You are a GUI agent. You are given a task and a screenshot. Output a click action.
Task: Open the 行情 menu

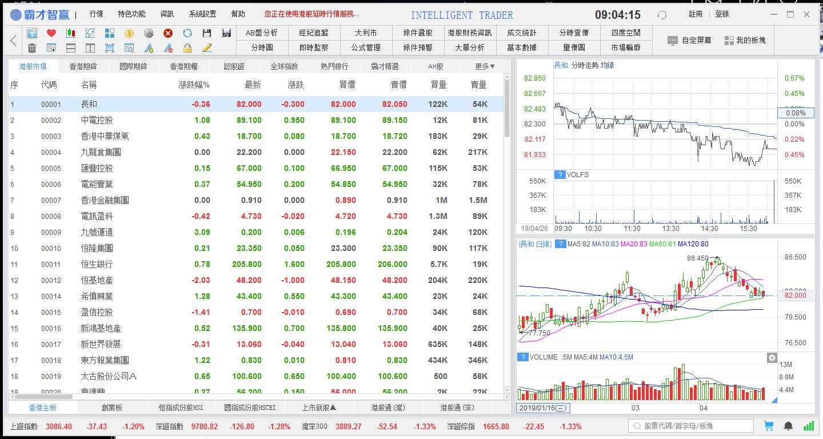[96, 14]
